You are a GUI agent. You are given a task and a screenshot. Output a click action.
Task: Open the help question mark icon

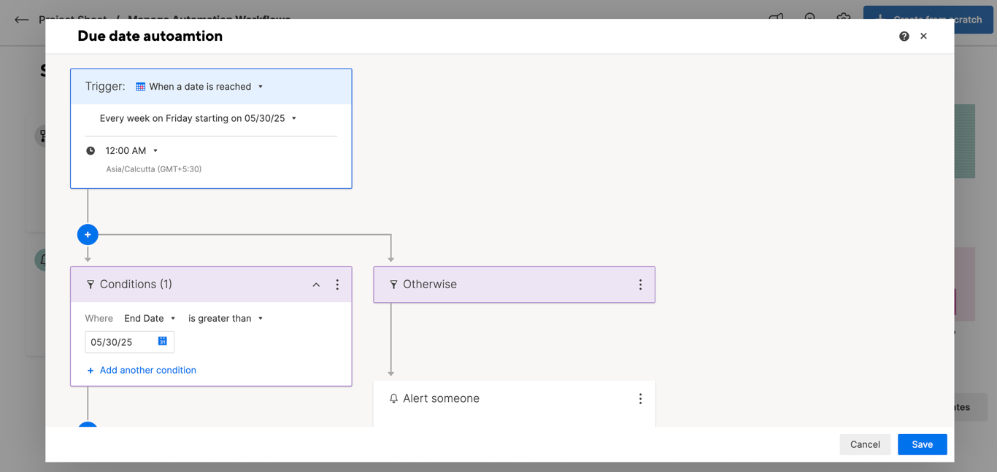coord(904,36)
